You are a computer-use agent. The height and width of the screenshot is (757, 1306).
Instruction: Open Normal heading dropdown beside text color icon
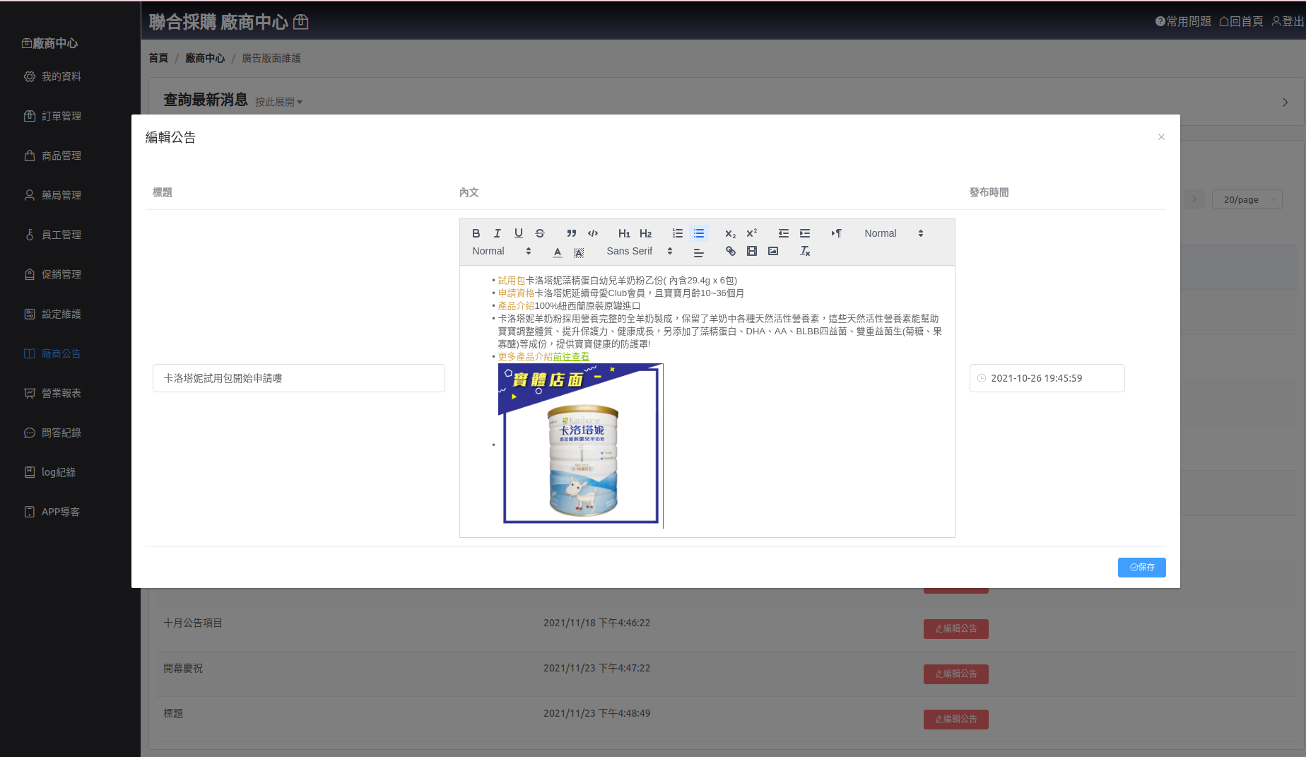(502, 251)
